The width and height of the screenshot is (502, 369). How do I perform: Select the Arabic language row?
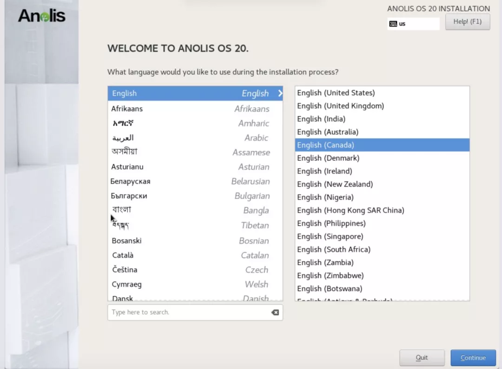tap(195, 138)
